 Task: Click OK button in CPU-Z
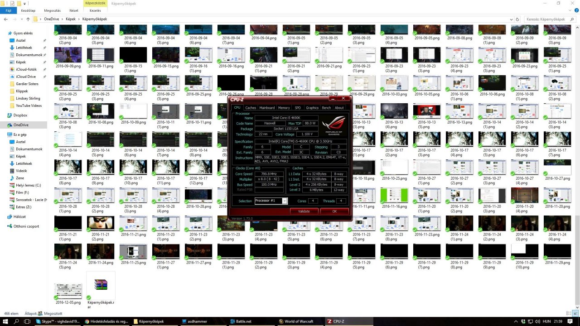point(334,211)
